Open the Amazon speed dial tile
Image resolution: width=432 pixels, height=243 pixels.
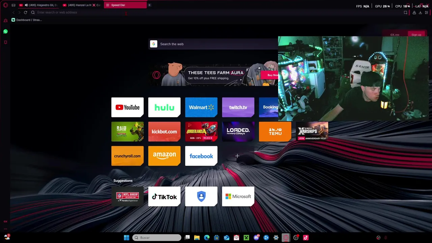click(x=164, y=156)
